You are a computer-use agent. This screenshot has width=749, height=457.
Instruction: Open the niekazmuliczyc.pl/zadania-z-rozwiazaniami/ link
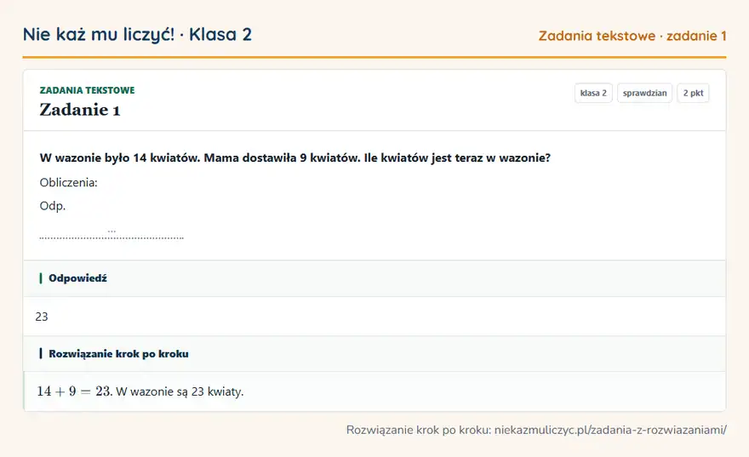click(610, 430)
